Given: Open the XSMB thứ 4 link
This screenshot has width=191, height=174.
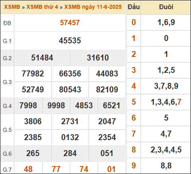Looking at the screenshot, I should tap(42, 7).
